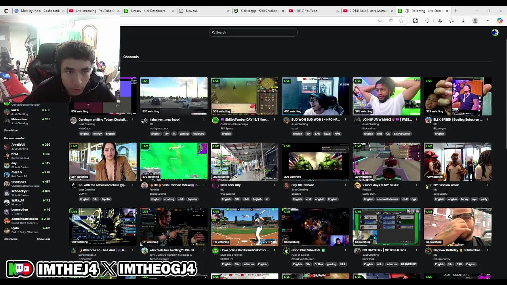507x285 pixels.
Task: Click 'energy' tag under HateCaps stream
Action: (x=97, y=134)
